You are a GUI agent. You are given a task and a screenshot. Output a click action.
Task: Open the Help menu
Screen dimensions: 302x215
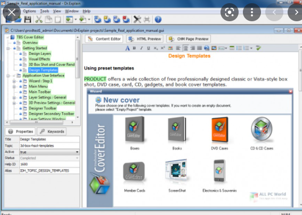(86, 11)
